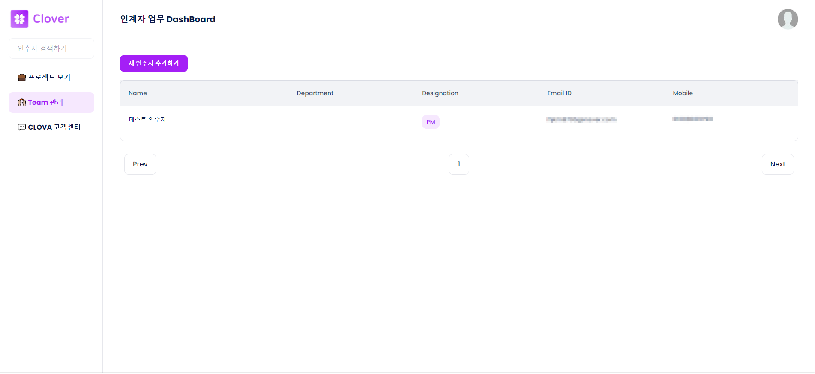815x374 pixels.
Task: Click the Name column header
Action: tap(138, 93)
